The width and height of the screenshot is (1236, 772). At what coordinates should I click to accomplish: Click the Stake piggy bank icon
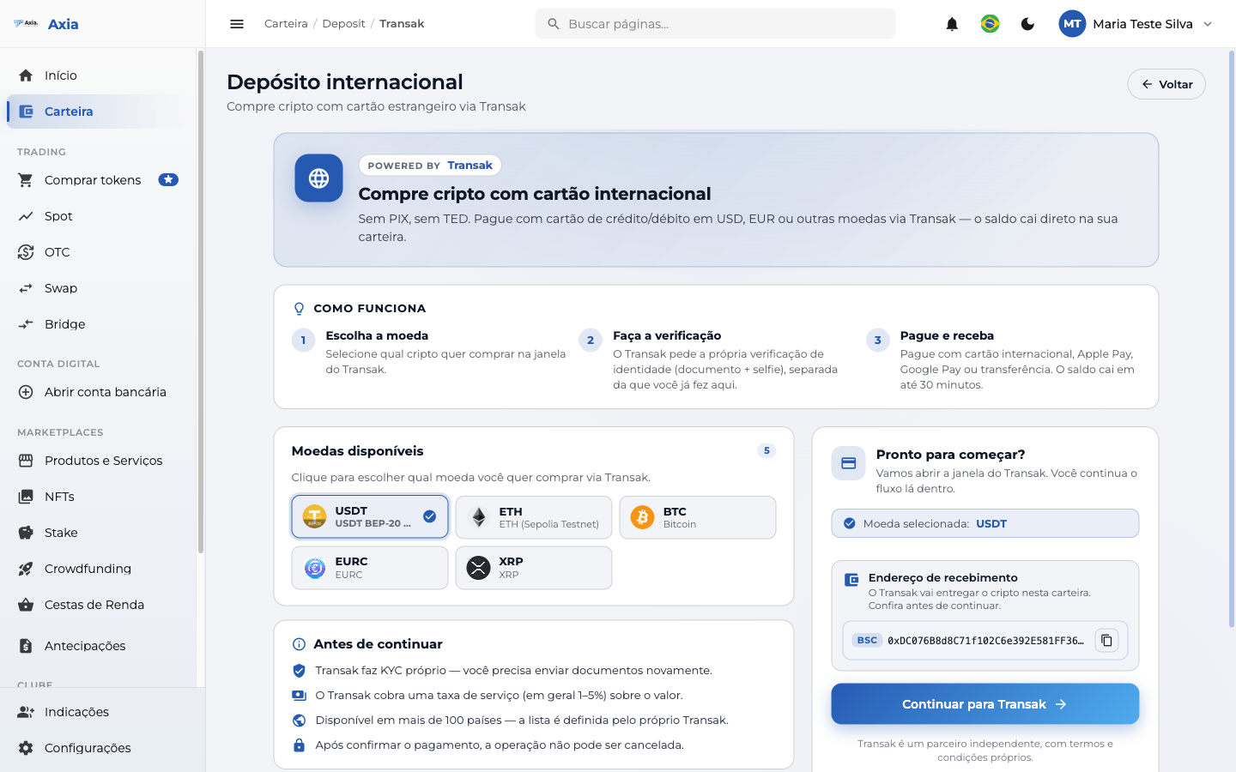coord(26,533)
